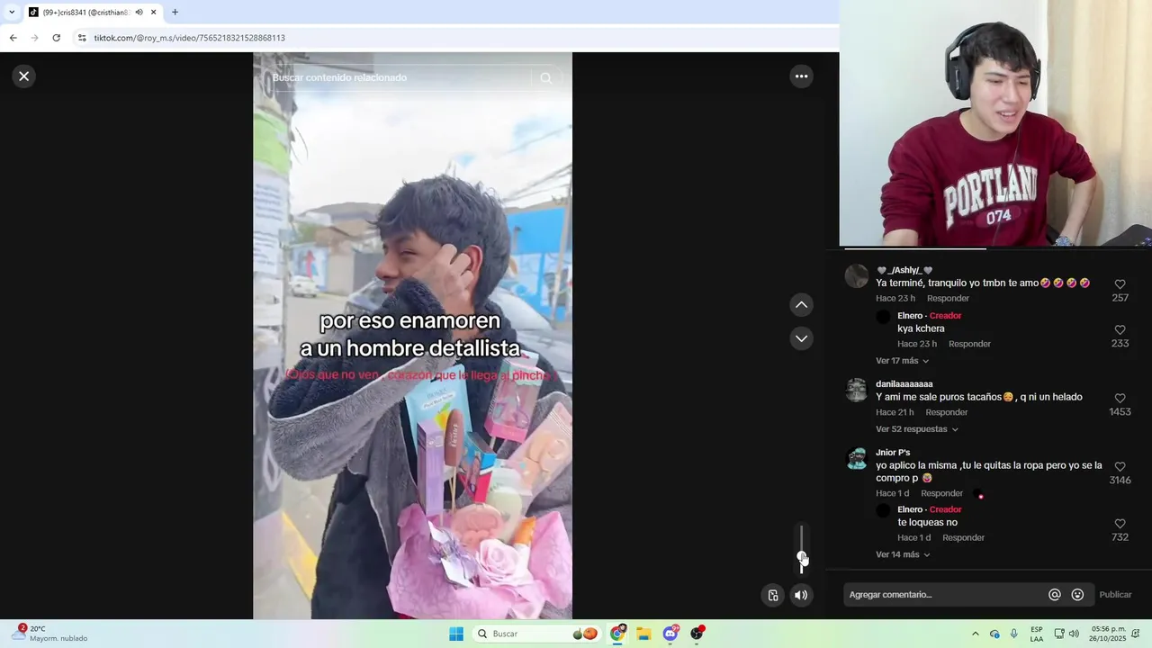Click username 'Jnior P's'
The height and width of the screenshot is (648, 1152).
pyautogui.click(x=893, y=453)
